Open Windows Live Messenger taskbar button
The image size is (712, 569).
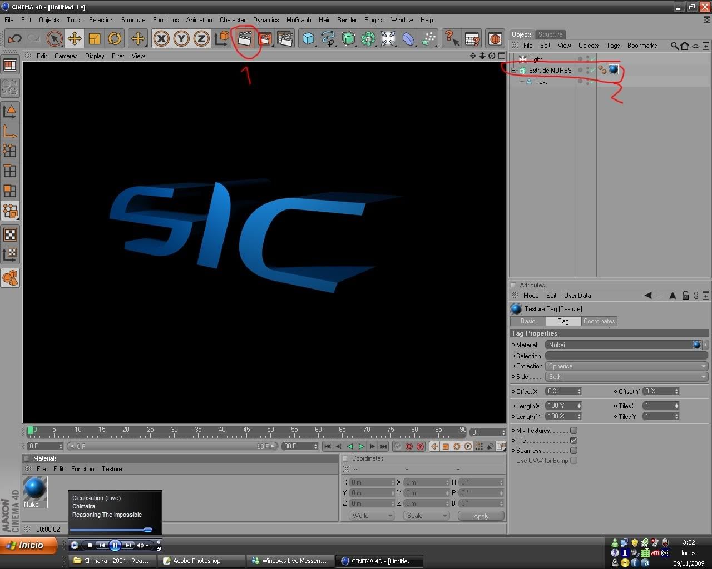coord(290,561)
